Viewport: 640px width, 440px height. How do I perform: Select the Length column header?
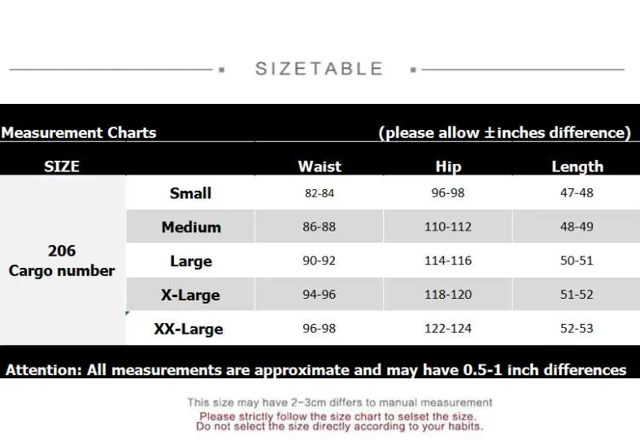(577, 166)
